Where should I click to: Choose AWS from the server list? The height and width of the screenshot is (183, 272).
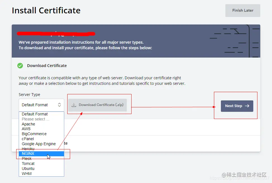41,129
